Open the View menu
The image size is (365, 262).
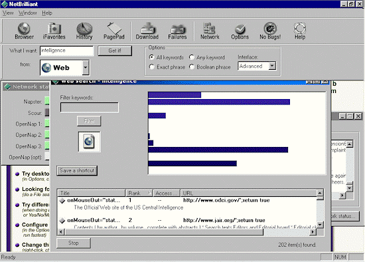click(x=8, y=13)
